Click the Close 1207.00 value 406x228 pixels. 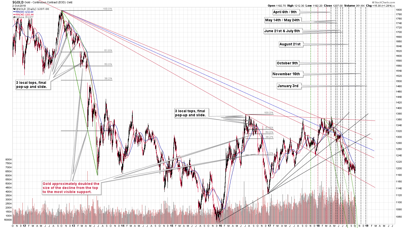333,6
